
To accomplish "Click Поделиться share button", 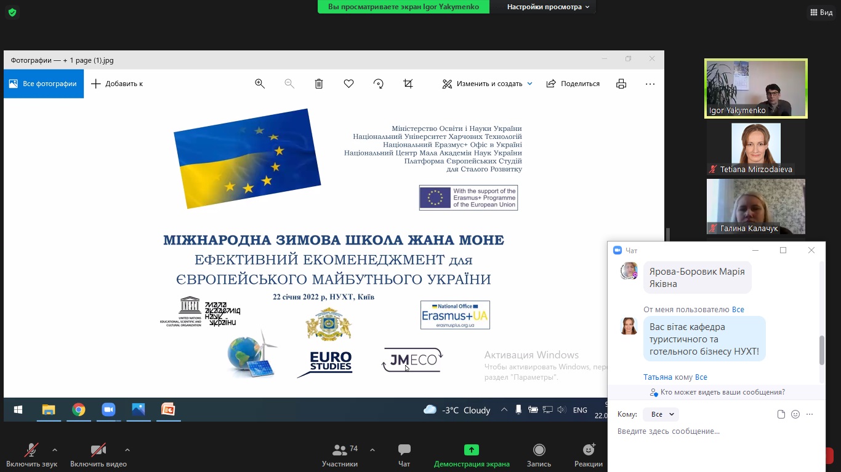I will pyautogui.click(x=573, y=84).
